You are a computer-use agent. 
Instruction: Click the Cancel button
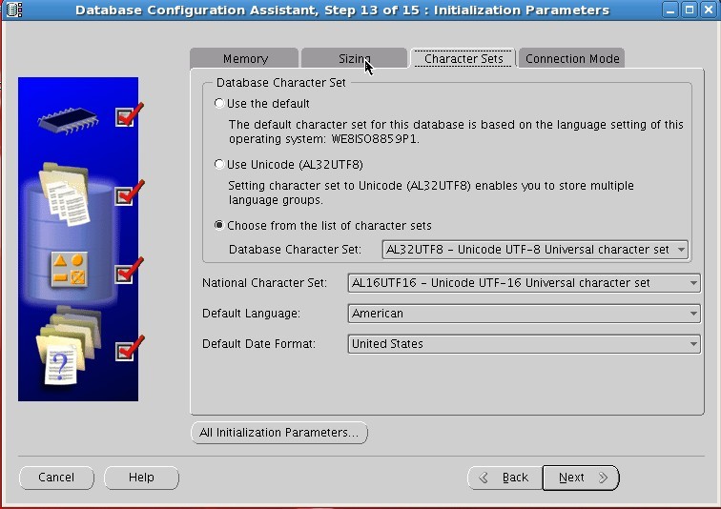coord(56,478)
